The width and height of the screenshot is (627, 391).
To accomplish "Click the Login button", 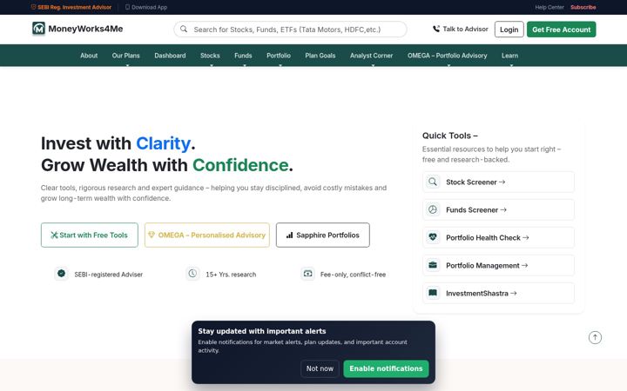I will click(x=509, y=30).
